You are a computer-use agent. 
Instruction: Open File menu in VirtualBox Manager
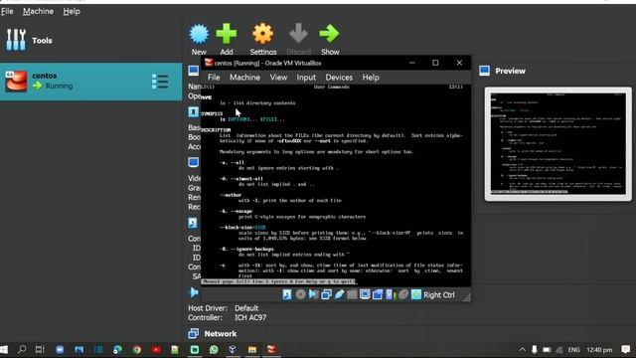[7, 11]
